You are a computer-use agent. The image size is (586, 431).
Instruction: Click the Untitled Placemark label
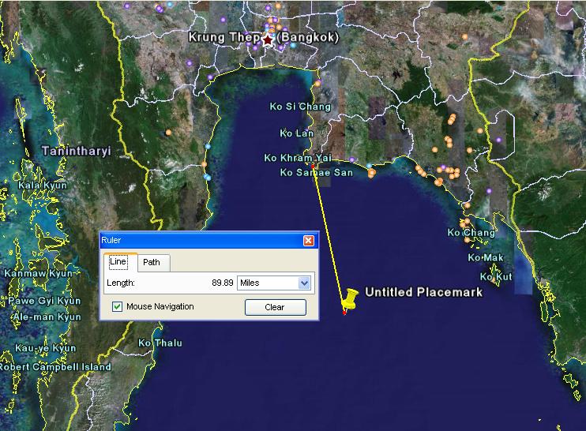[423, 292]
